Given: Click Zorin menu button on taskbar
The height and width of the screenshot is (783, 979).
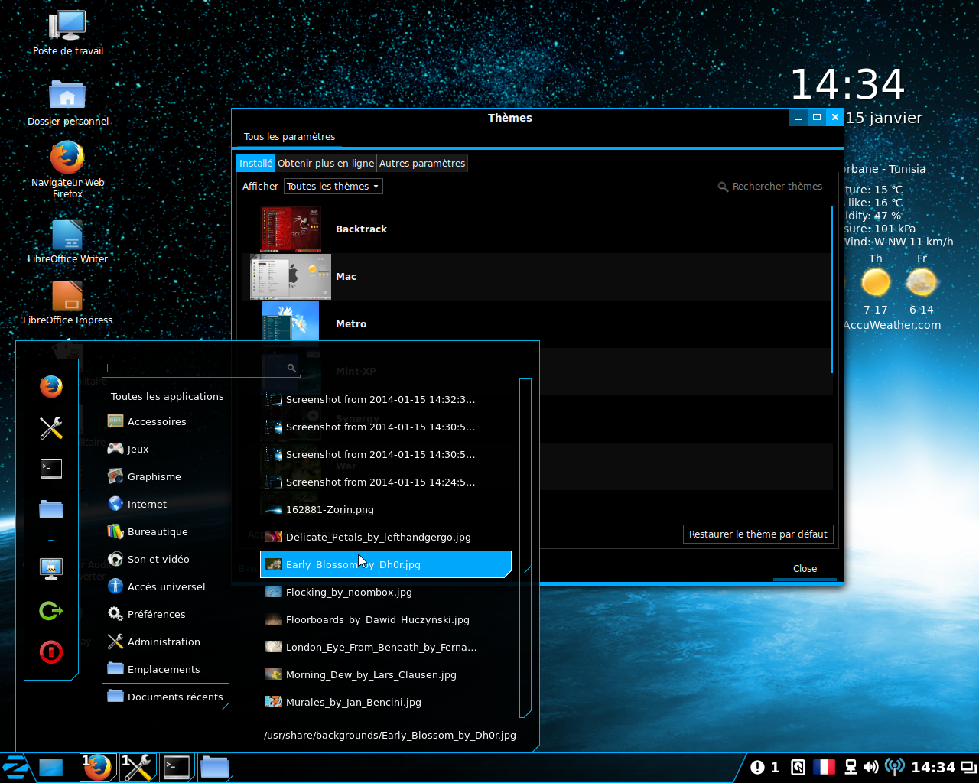Looking at the screenshot, I should tap(15, 768).
